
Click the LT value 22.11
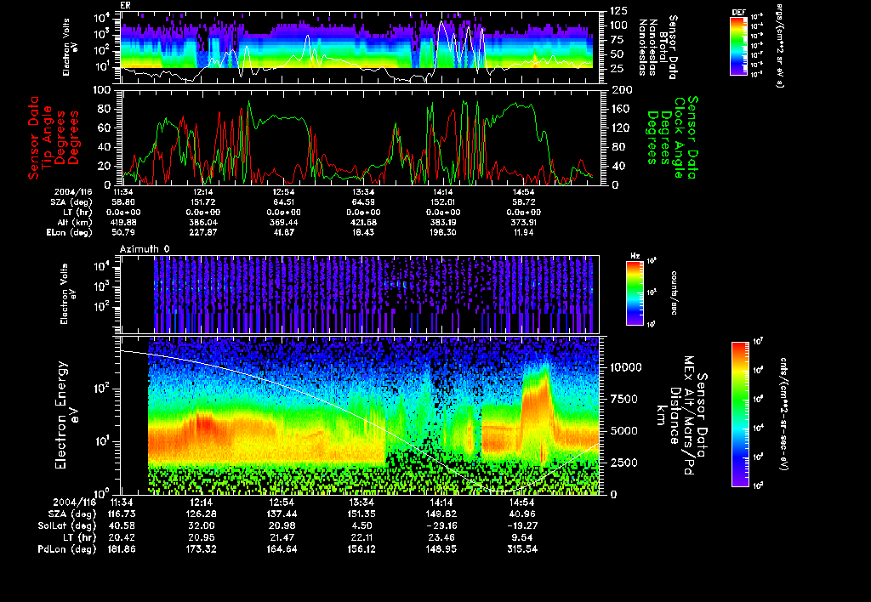362,537
